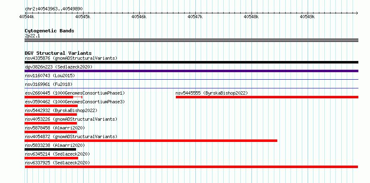Click the red nsv5445555 variant bar
This screenshot has width=370, height=183.
267,97
